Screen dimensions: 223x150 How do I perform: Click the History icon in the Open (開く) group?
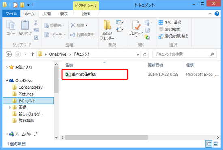point(147,38)
